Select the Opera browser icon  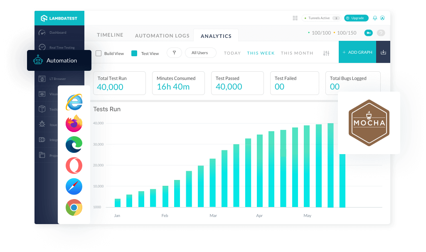point(74,165)
